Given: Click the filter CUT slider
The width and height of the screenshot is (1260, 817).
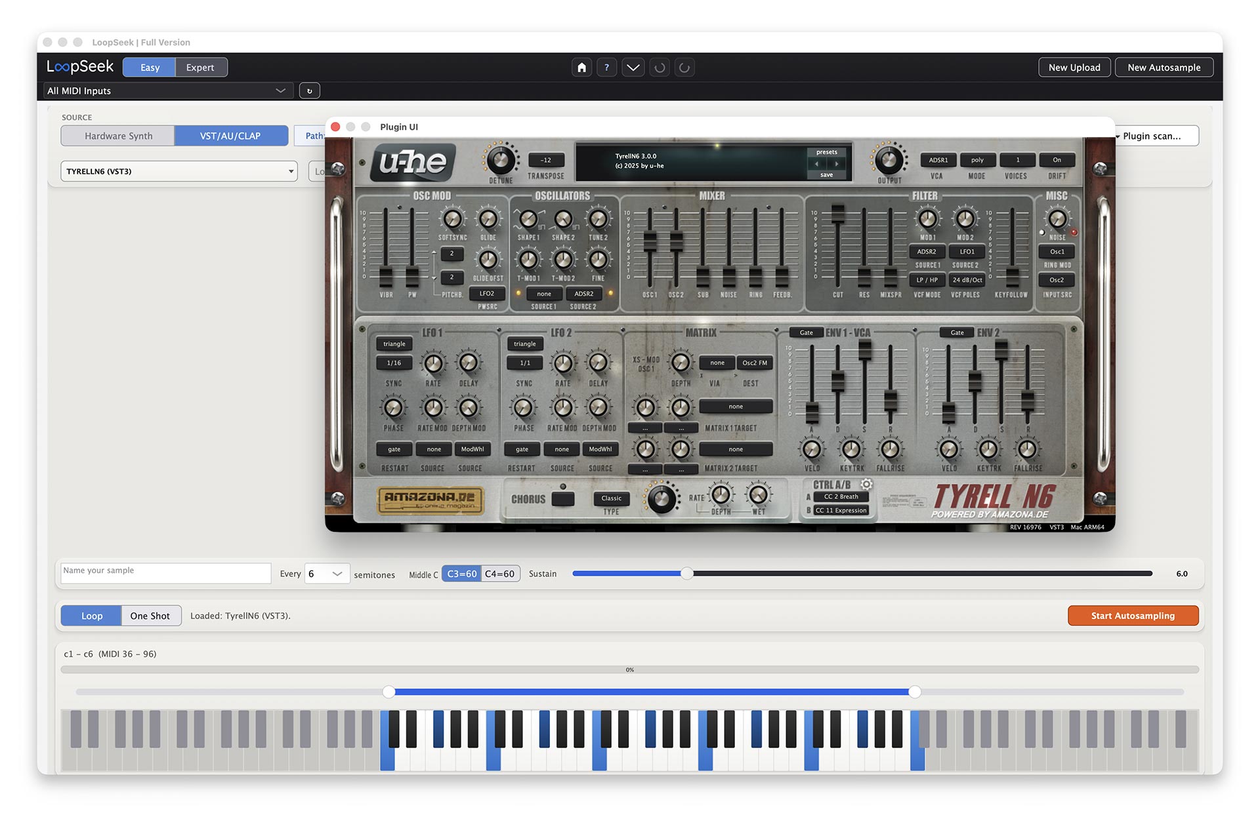Looking at the screenshot, I should 837,214.
